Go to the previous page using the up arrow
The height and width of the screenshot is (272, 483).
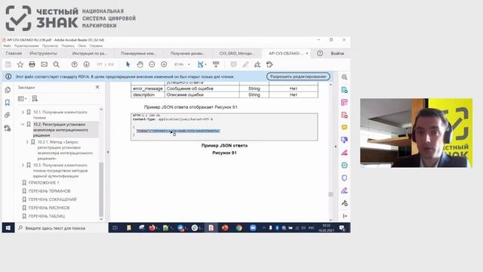pos(74,64)
